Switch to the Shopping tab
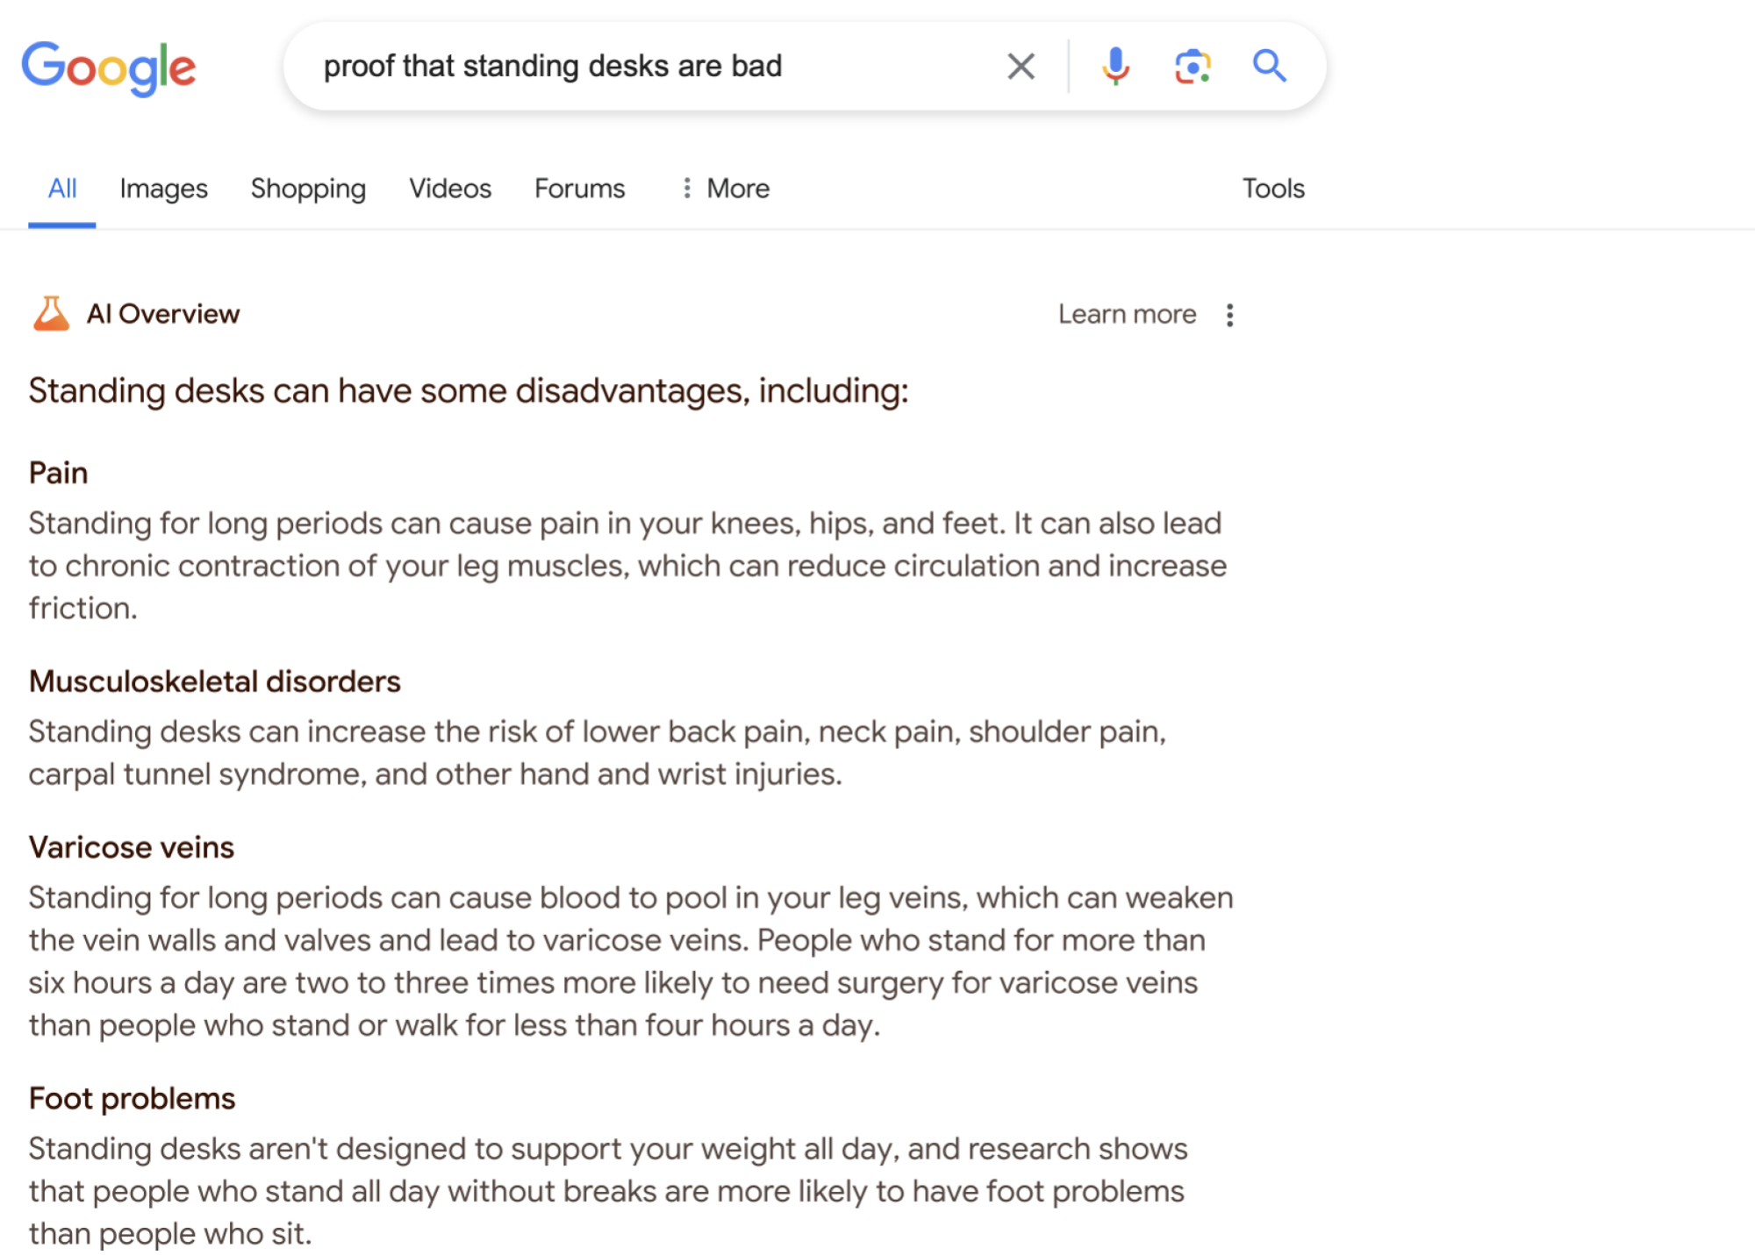Viewport: 1755px width, 1255px height. pos(308,188)
